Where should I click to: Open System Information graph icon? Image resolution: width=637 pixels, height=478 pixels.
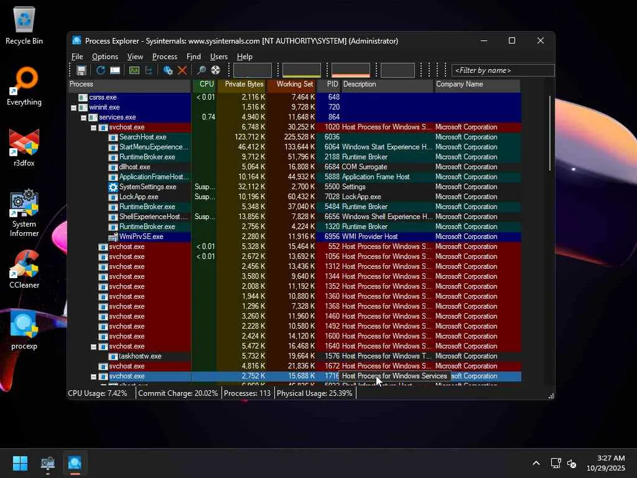134,70
